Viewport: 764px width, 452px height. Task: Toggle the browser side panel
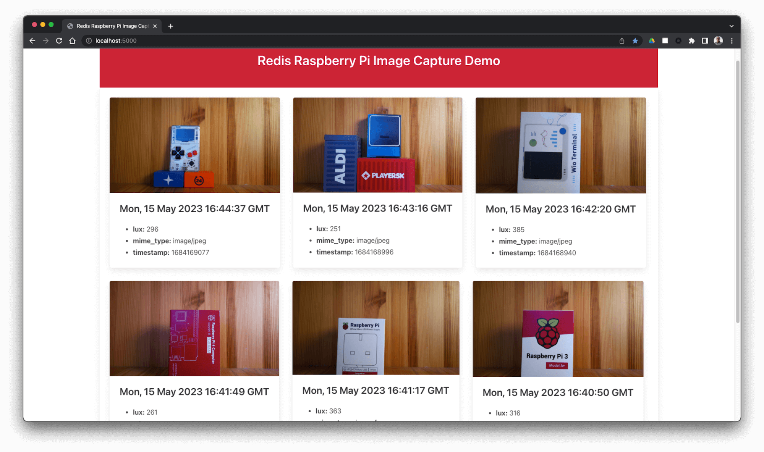point(705,41)
